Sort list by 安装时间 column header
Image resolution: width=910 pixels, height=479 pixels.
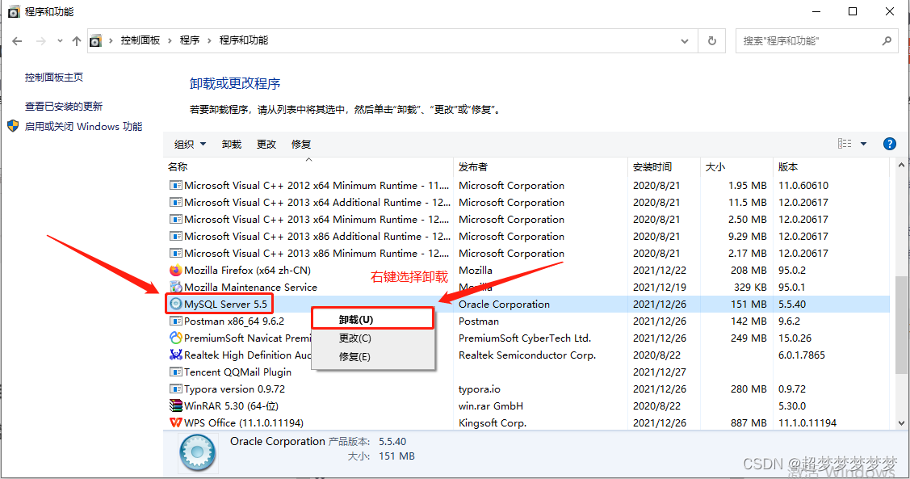(664, 166)
